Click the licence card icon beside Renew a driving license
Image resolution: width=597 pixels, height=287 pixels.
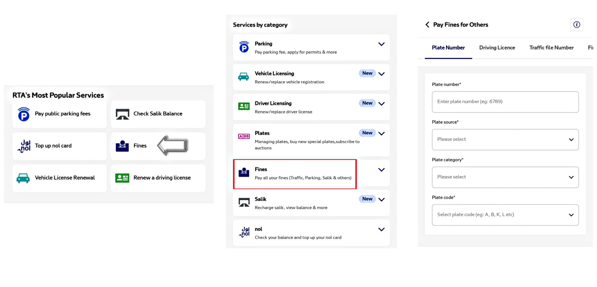pyautogui.click(x=122, y=178)
